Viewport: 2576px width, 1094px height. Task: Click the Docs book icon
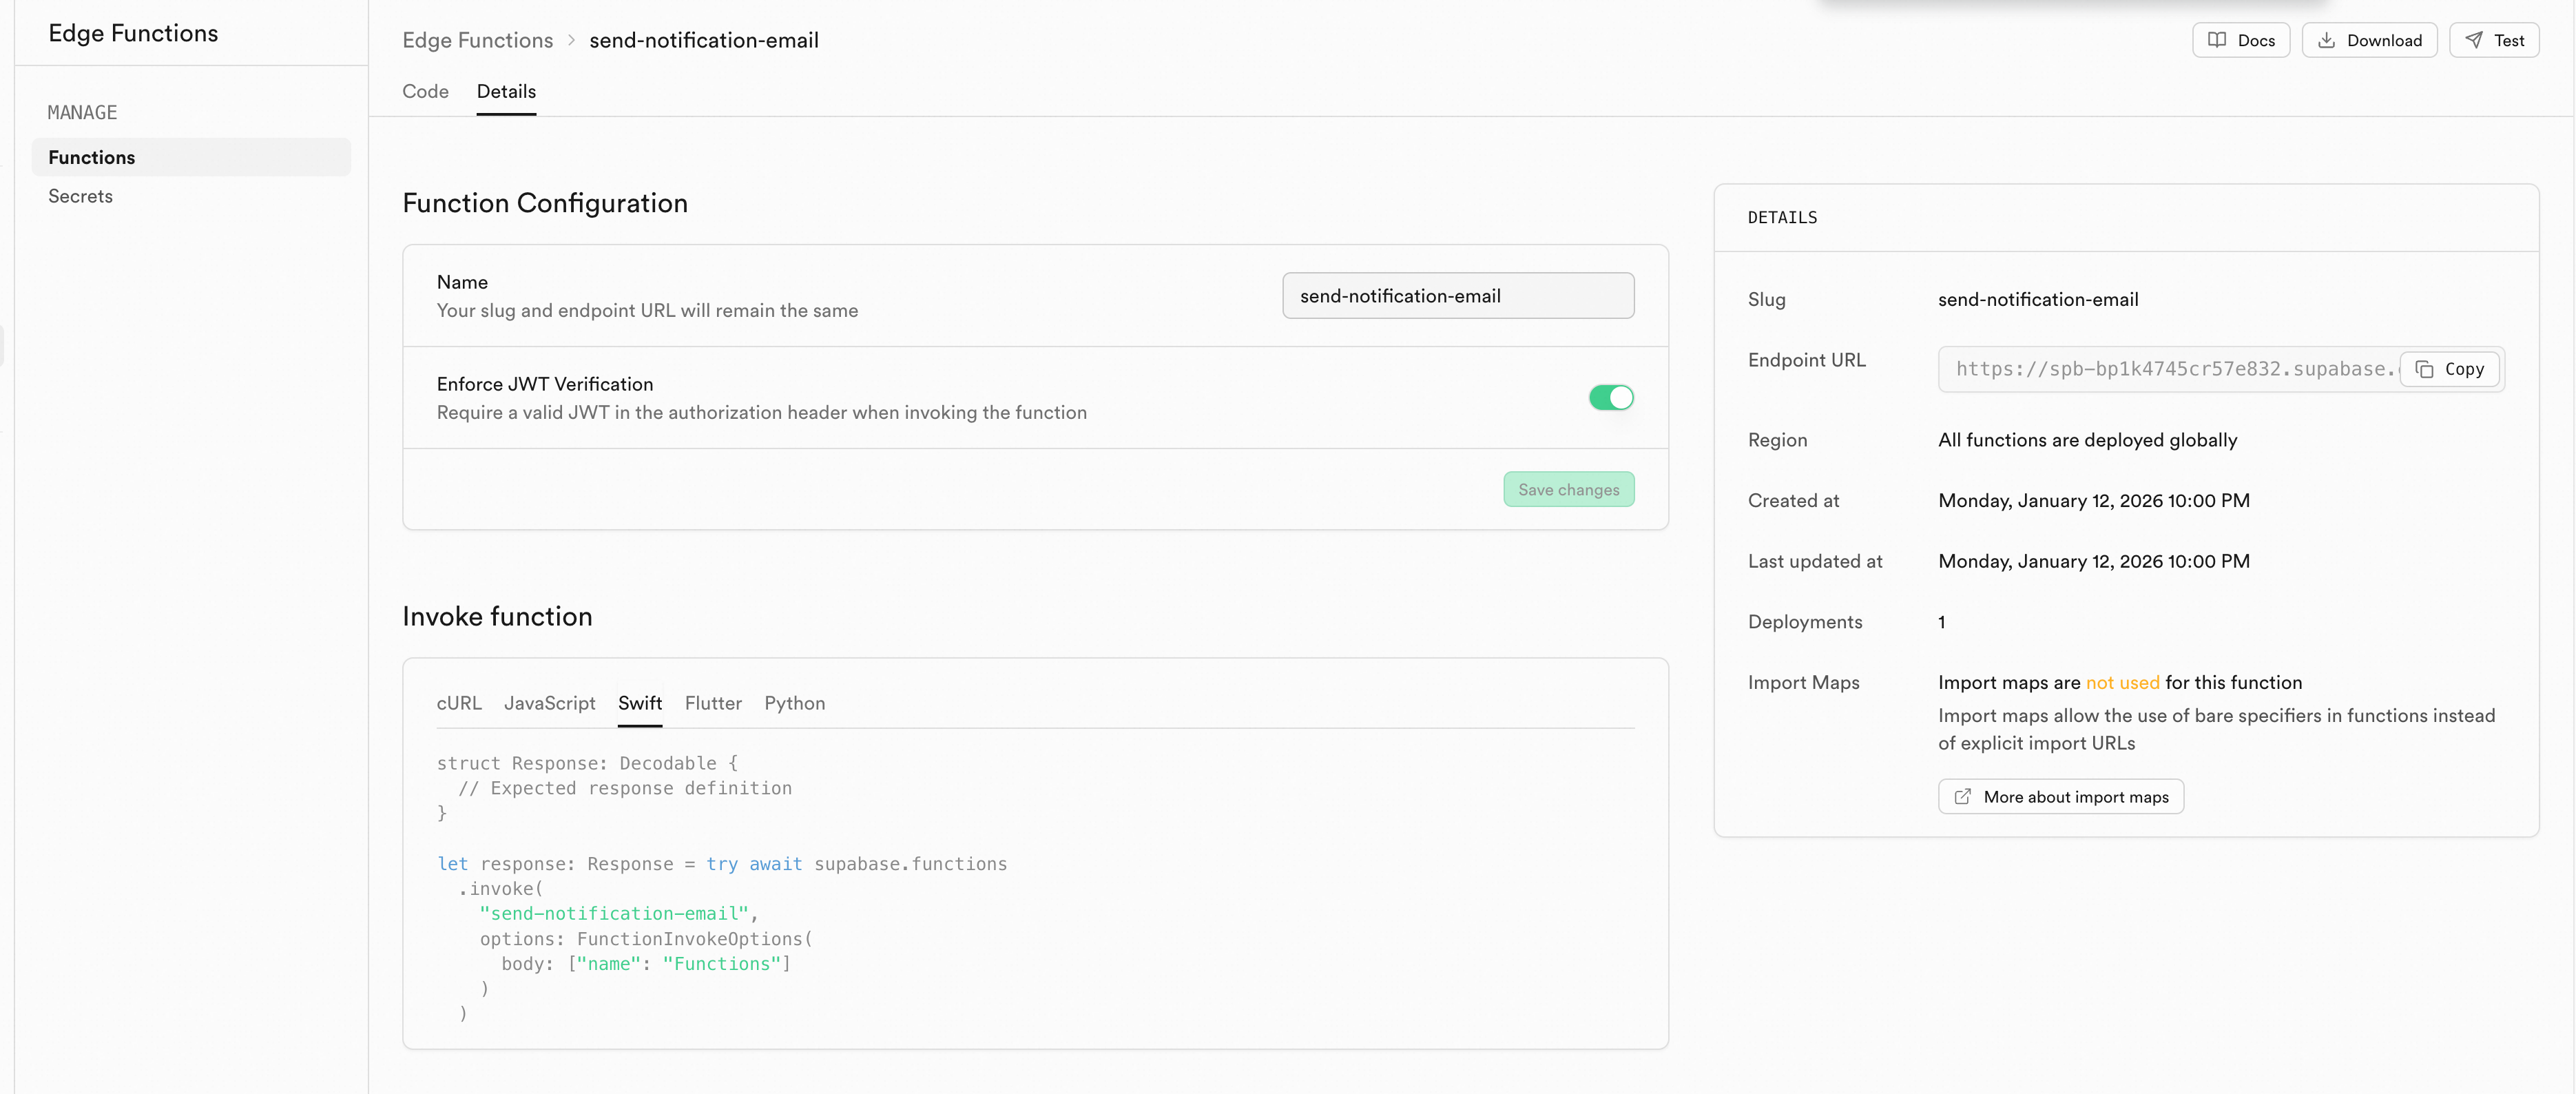tap(2217, 40)
